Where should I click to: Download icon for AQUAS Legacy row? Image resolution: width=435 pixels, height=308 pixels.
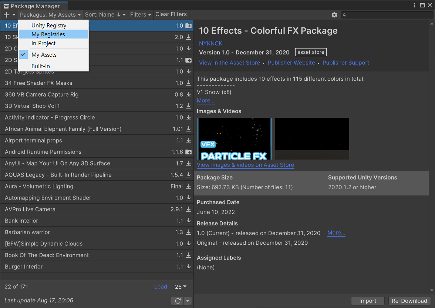pyautogui.click(x=189, y=175)
